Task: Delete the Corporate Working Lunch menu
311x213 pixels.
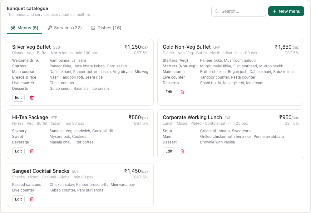Action: tap(182, 151)
